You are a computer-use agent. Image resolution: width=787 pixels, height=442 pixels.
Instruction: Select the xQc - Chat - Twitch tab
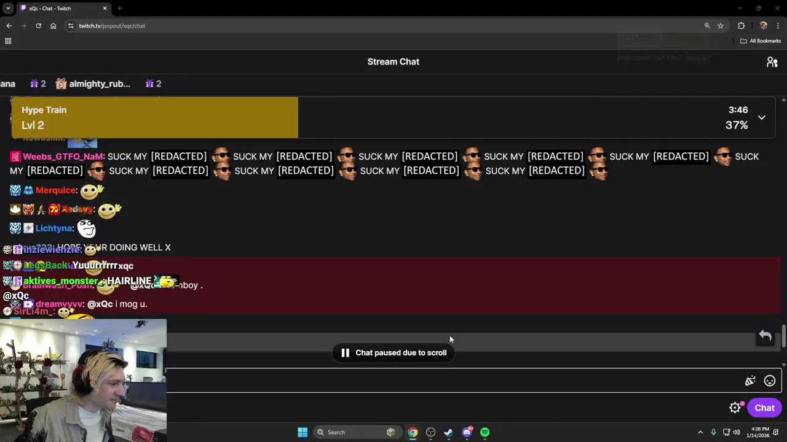pos(63,9)
